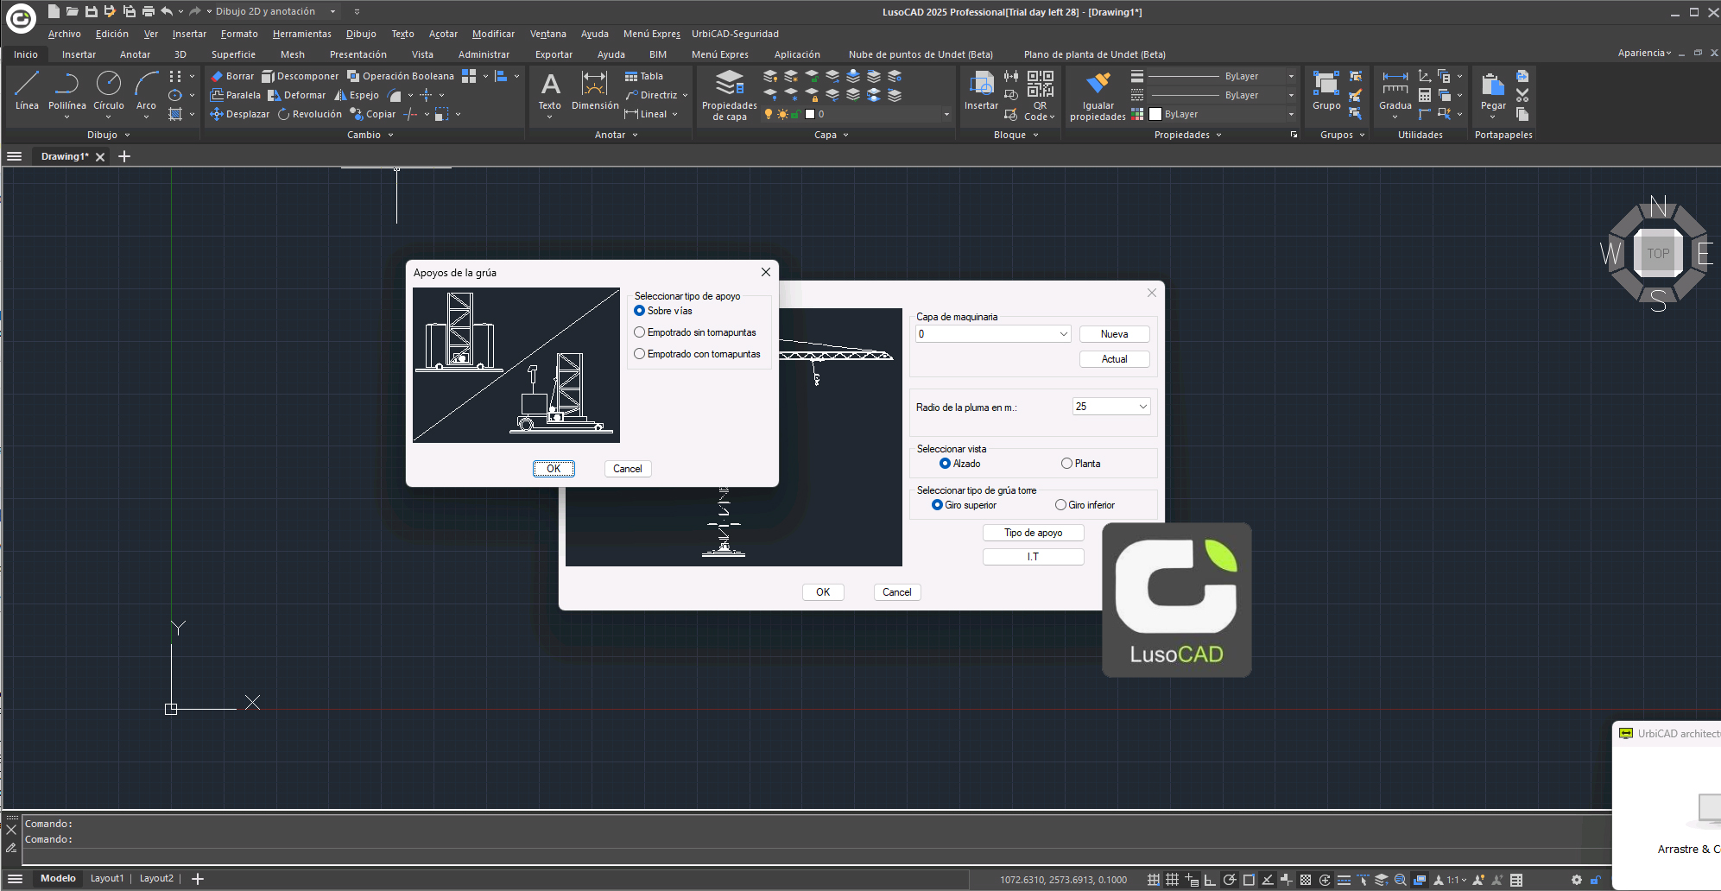Open Operación Booleana tool
The height and width of the screenshot is (891, 1721).
coord(401,76)
